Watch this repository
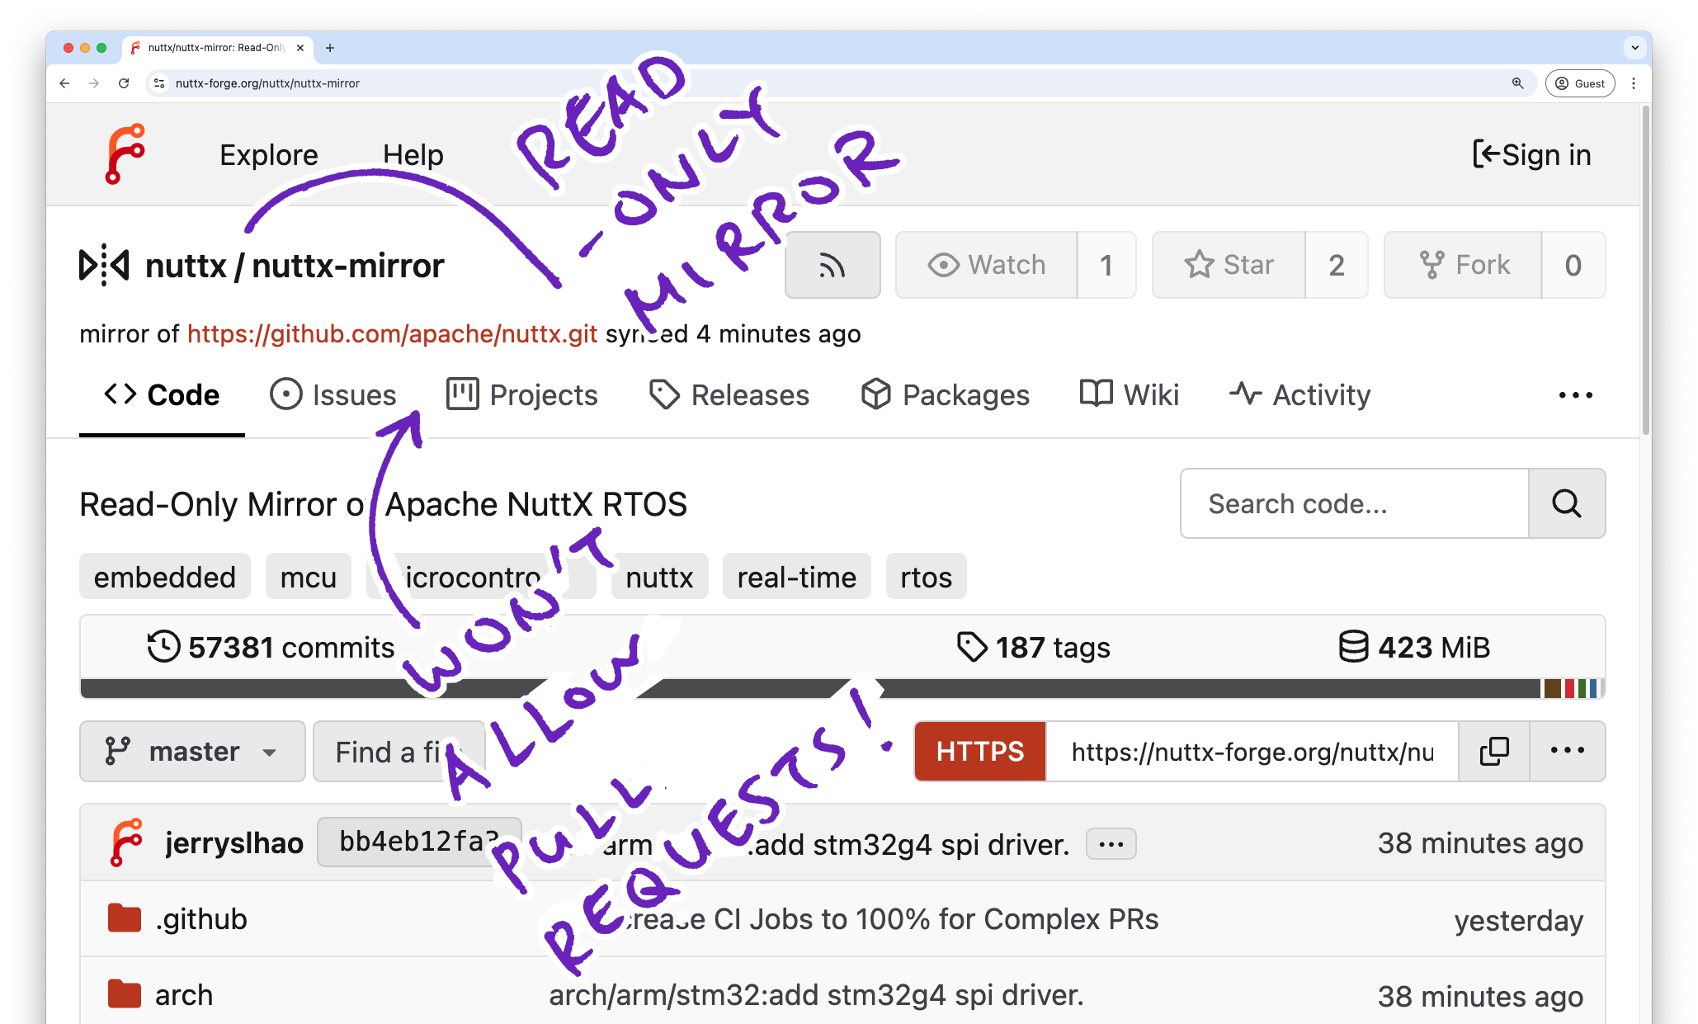Screen dimensions: 1698x1024 tap(986, 265)
